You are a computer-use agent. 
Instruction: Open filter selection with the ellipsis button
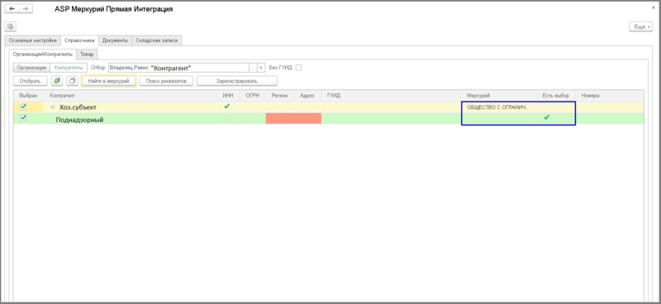(253, 68)
